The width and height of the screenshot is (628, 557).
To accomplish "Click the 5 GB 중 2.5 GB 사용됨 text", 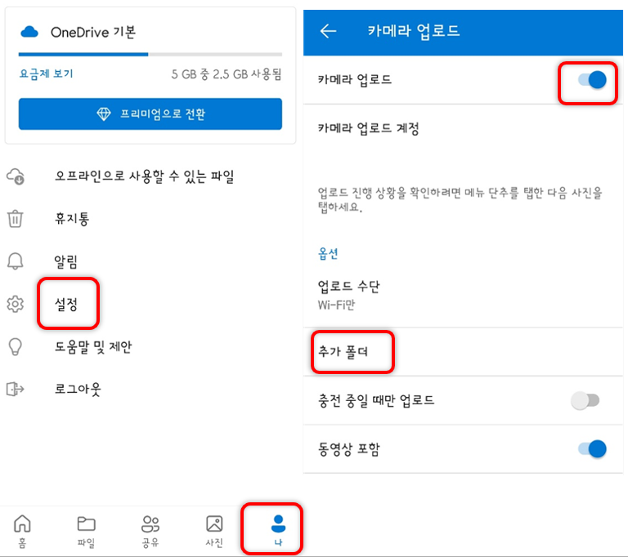I will [227, 74].
